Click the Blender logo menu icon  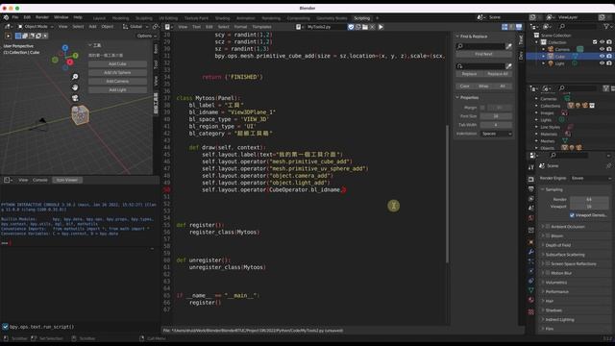6,17
